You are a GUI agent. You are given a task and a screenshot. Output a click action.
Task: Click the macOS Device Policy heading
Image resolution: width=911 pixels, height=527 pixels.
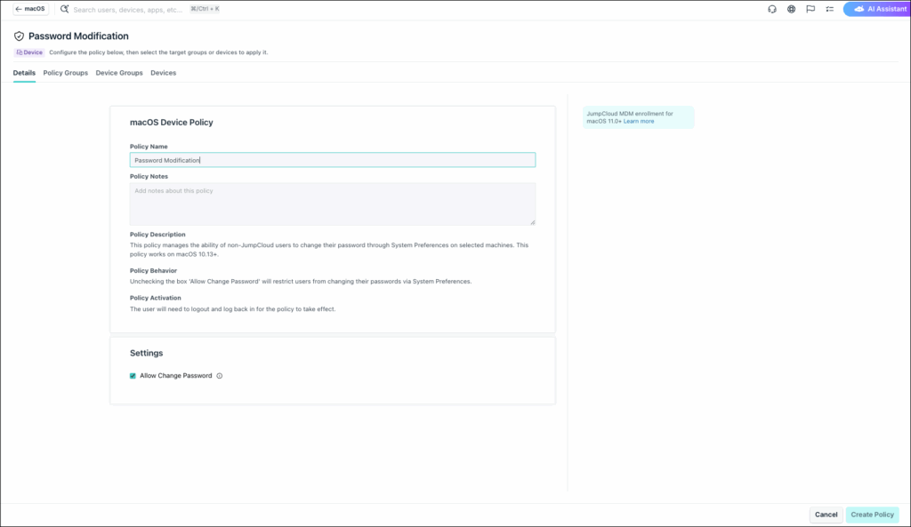tap(172, 123)
